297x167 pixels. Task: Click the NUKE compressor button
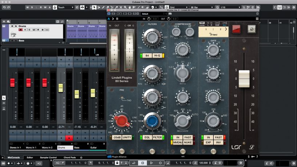point(188,142)
